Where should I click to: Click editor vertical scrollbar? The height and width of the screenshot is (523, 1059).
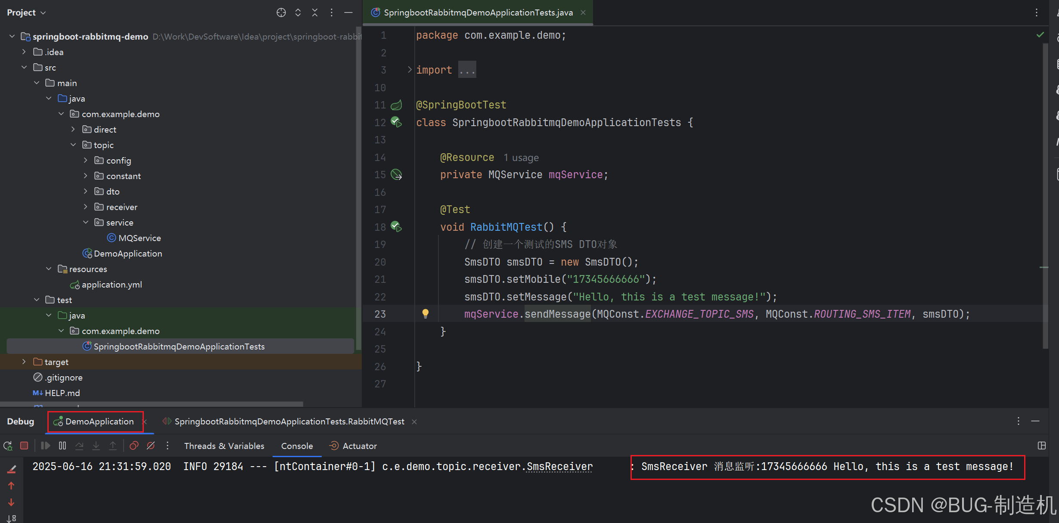(x=1045, y=196)
